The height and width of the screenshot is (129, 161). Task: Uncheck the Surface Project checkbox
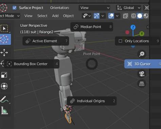(15, 8)
